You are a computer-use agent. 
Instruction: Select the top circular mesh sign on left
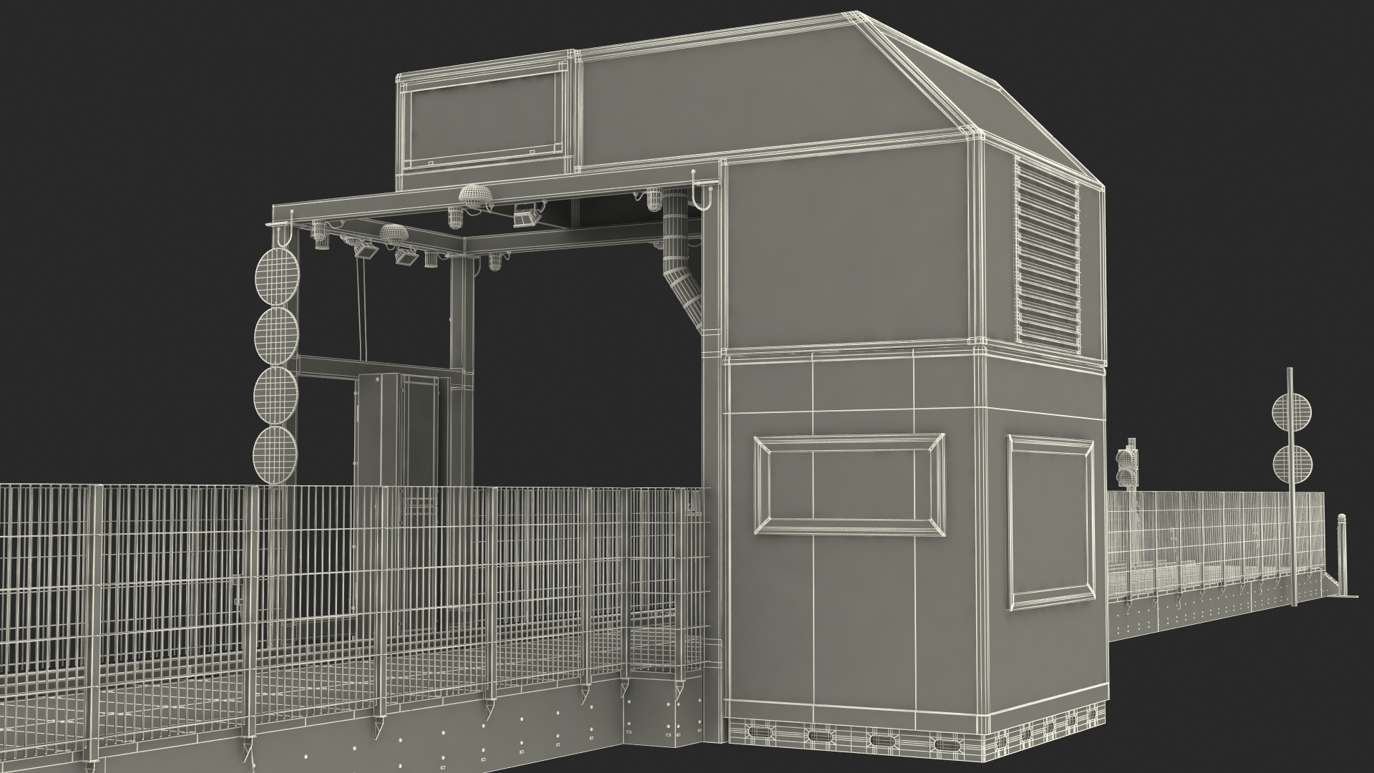click(x=276, y=278)
